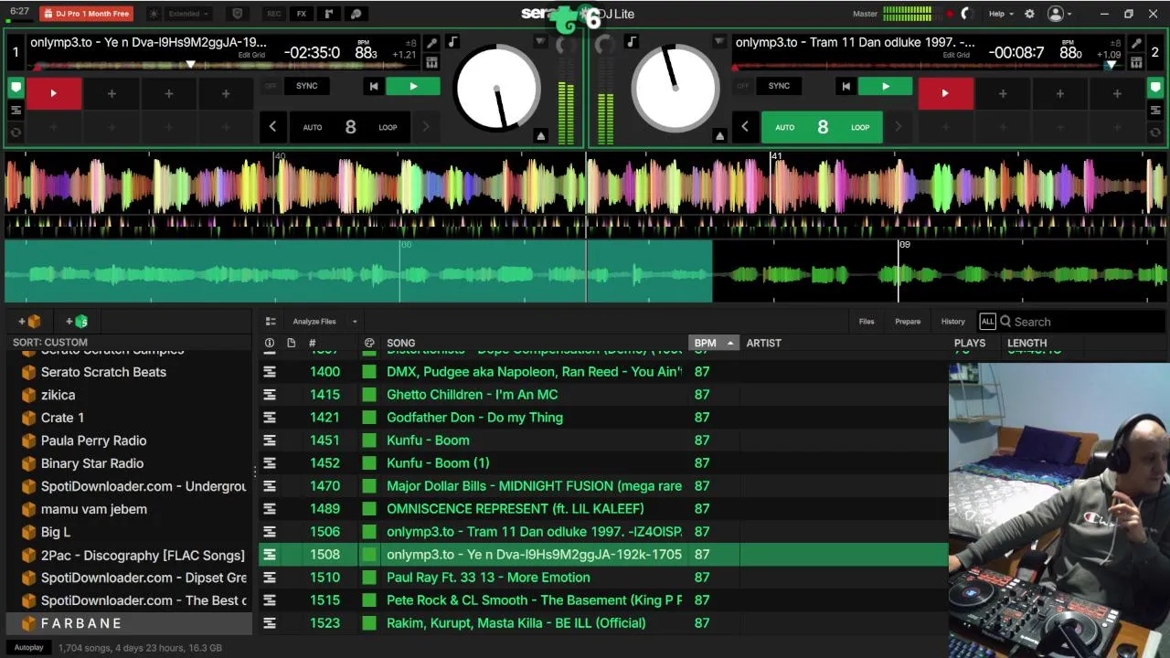Click the shield icon in top toolbar
The height and width of the screenshot is (658, 1170).
click(238, 14)
